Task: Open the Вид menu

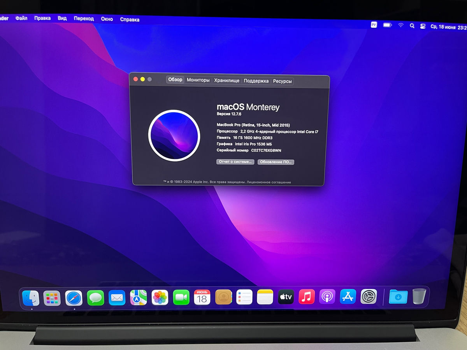Action: (x=62, y=18)
